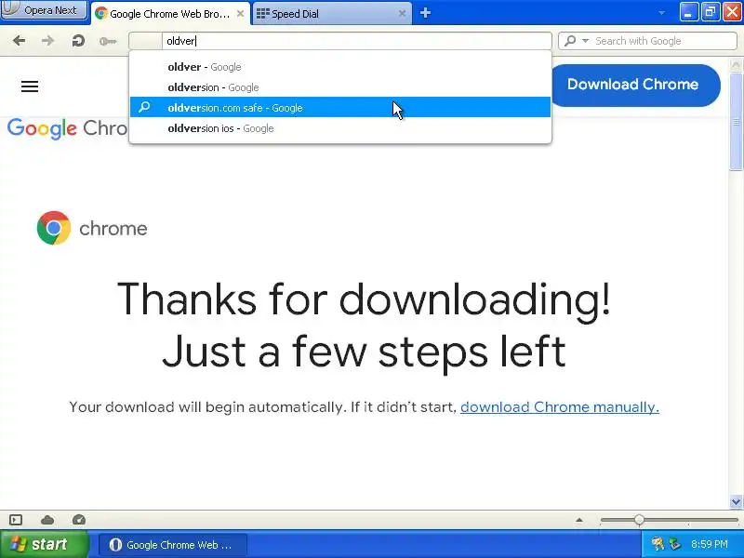The width and height of the screenshot is (744, 558).
Task: Click the 8:59 PM clock
Action: pyautogui.click(x=710, y=544)
